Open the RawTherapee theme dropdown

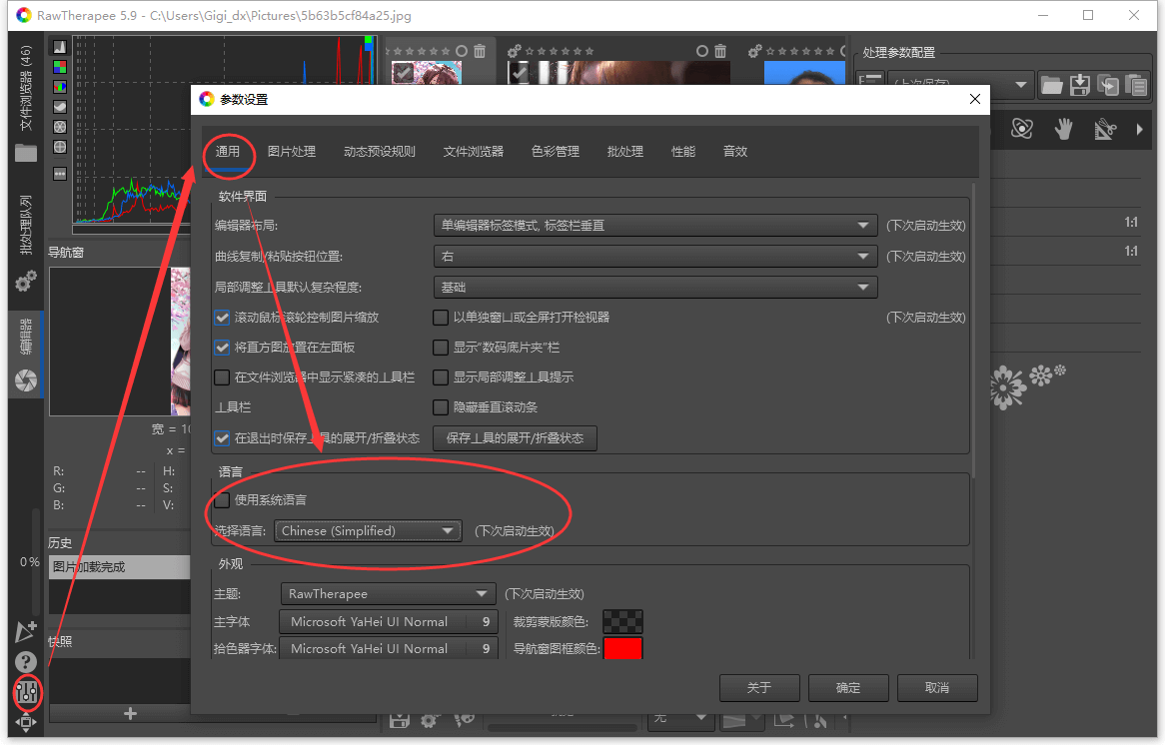388,593
